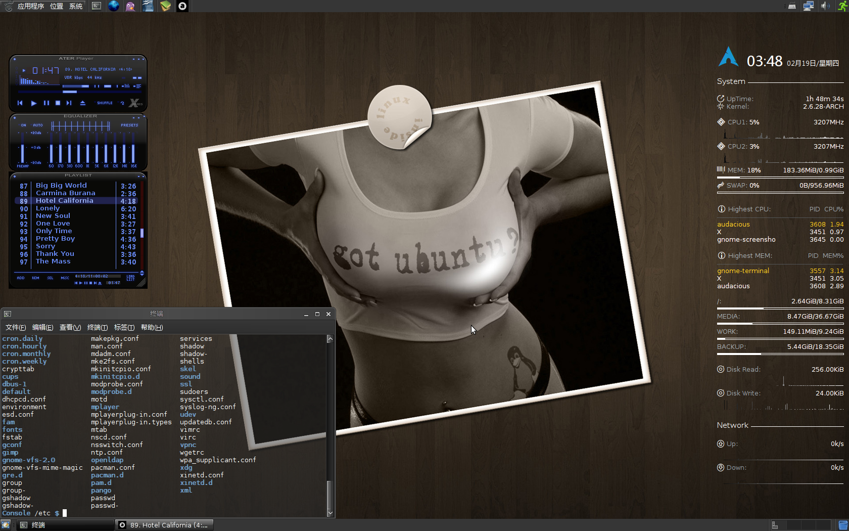
Task: Toggle repeat mode icon beside SHUFFLE
Action: (122, 103)
